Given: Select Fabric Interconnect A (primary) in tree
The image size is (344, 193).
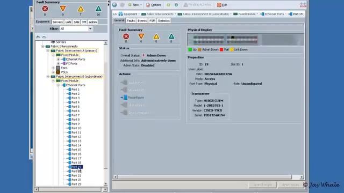Looking at the screenshot, I should click(x=76, y=50).
